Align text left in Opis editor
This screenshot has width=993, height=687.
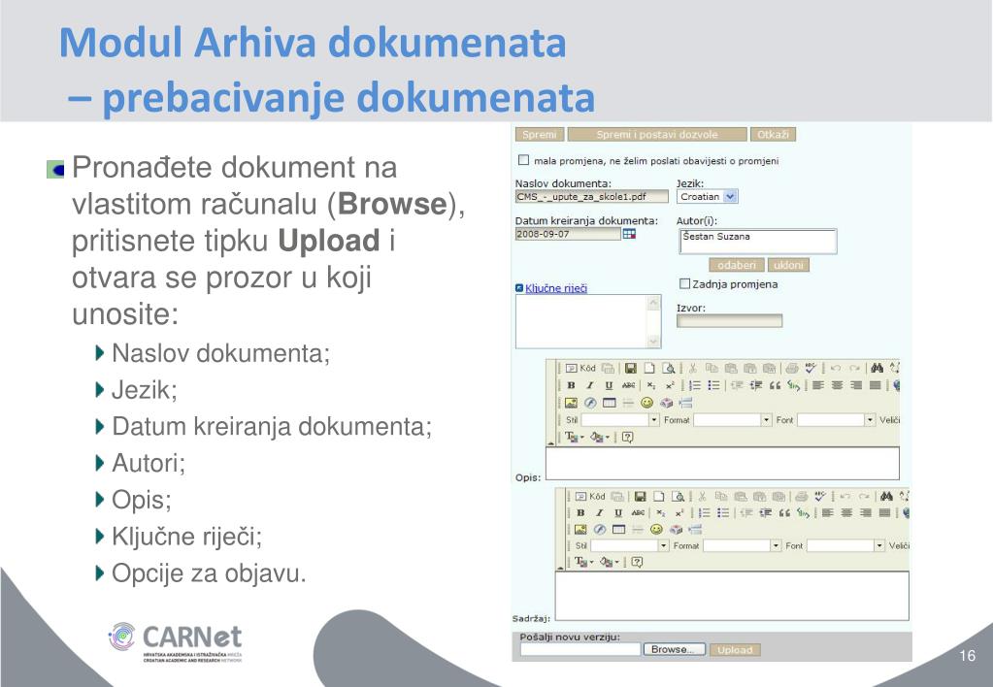tap(818, 385)
